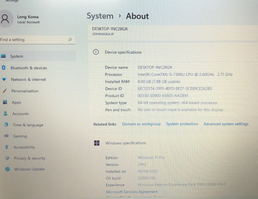
Task: Select the Windows Feature Experience Pack text
Action: [182, 185]
